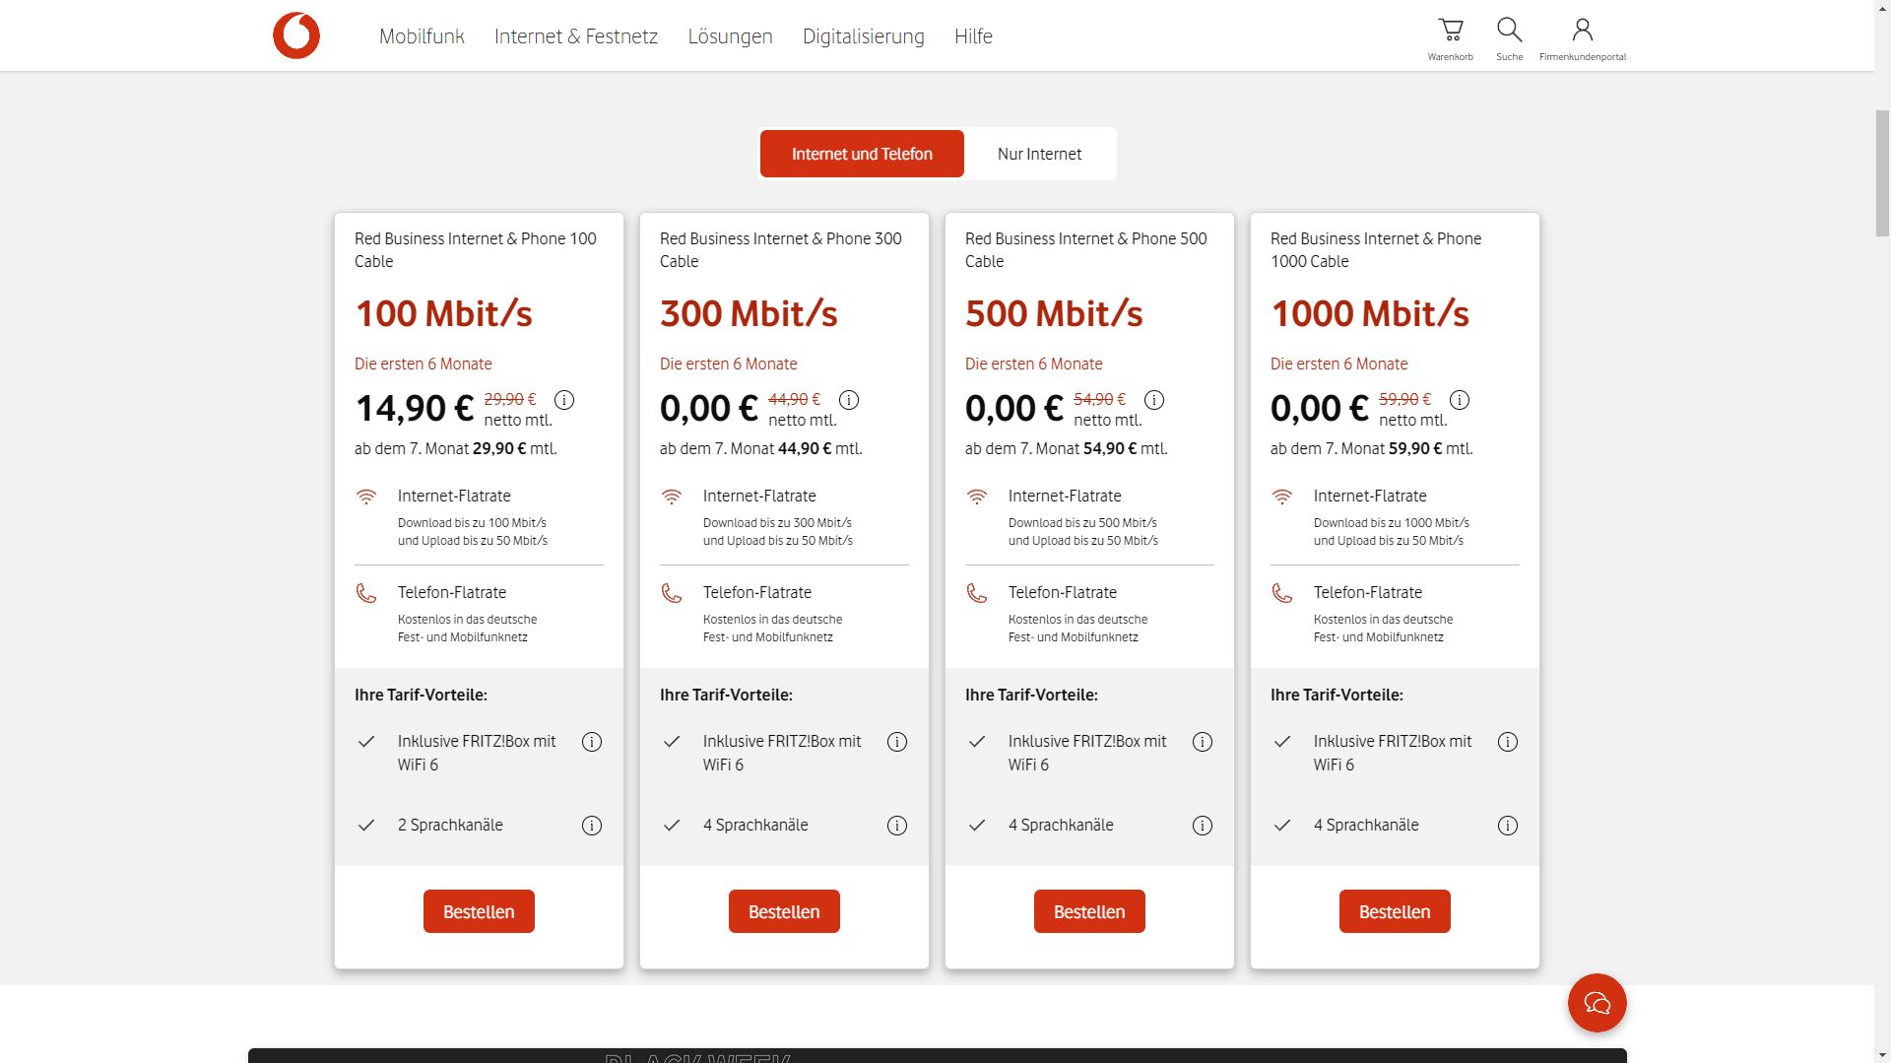This screenshot has width=1891, height=1063.
Task: Open FRITZ!Box info in 500 Cable card
Action: point(1203,742)
